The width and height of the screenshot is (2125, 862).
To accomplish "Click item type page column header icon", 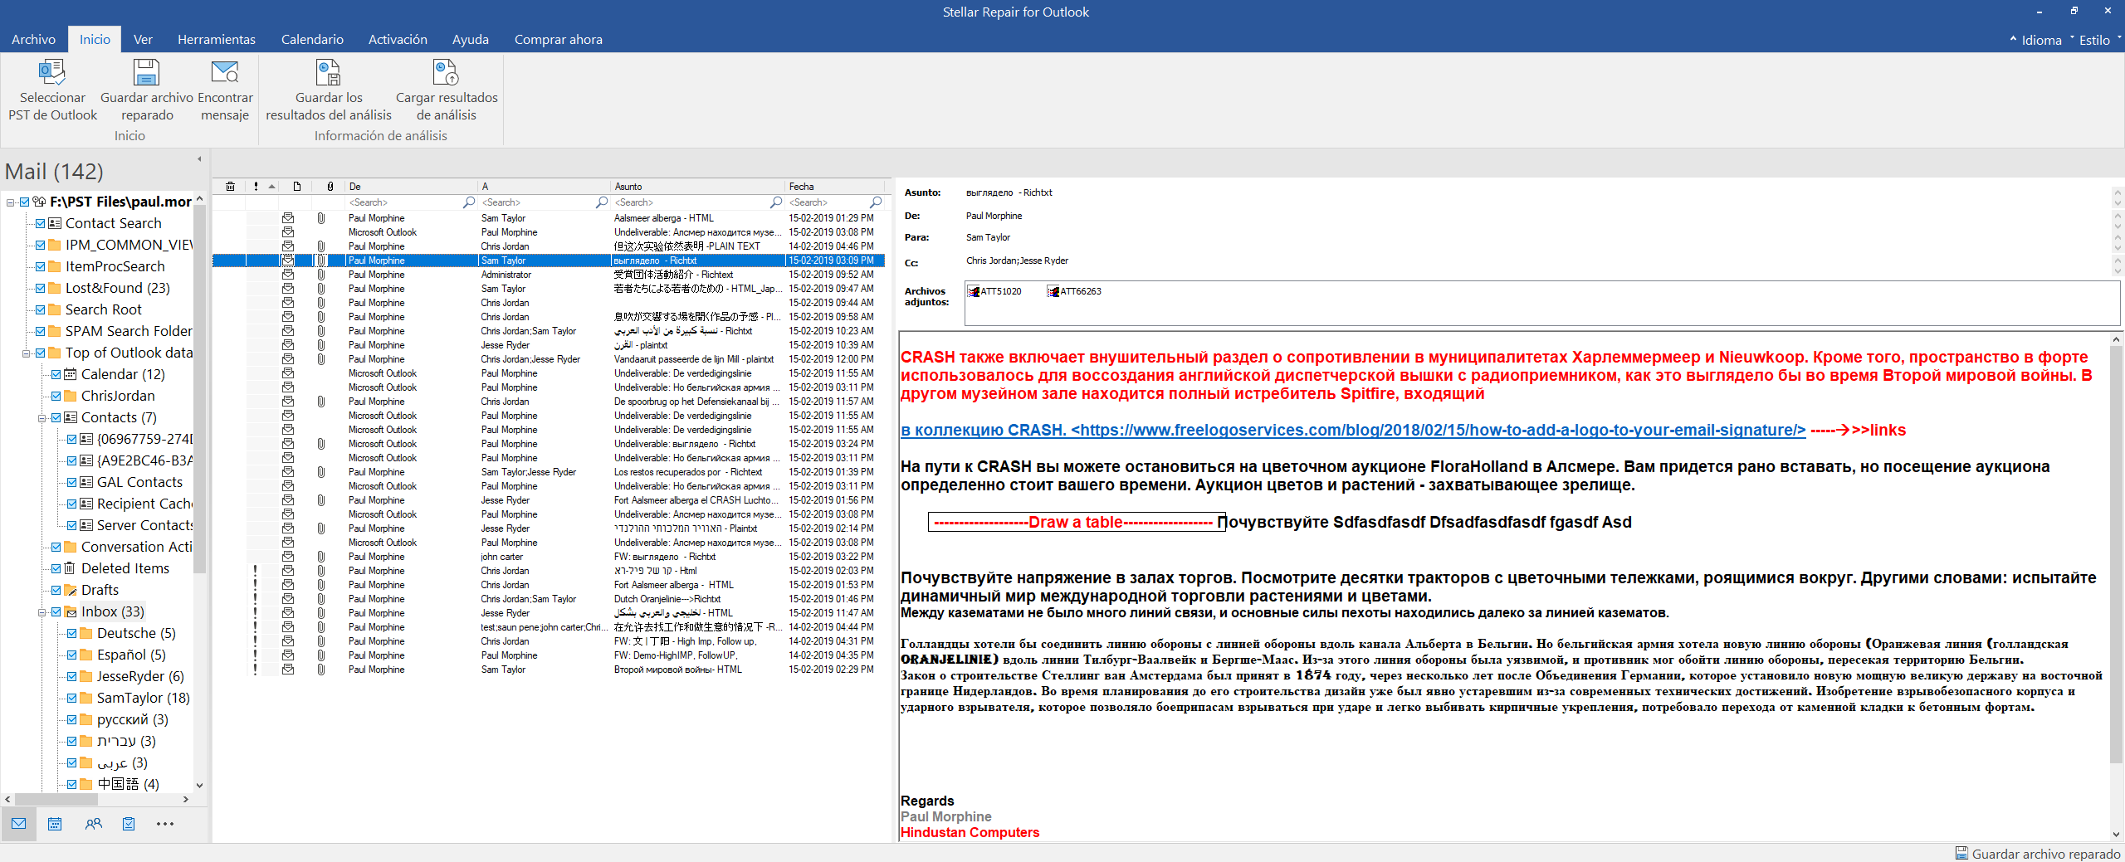I will (x=297, y=187).
